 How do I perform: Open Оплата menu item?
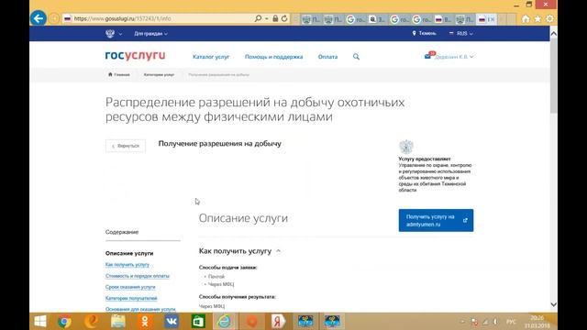[328, 57]
